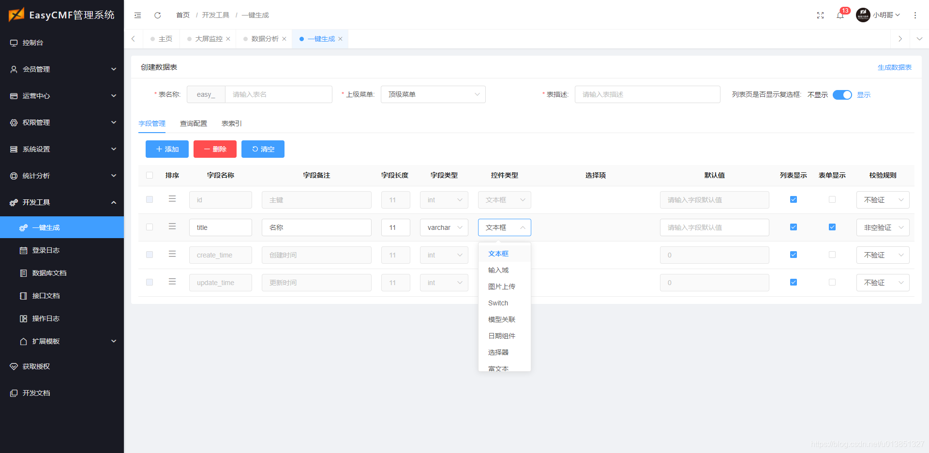Viewport: 929px width, 453px height.
Task: Expand 权限管理 sidebar menu
Action: coord(62,122)
